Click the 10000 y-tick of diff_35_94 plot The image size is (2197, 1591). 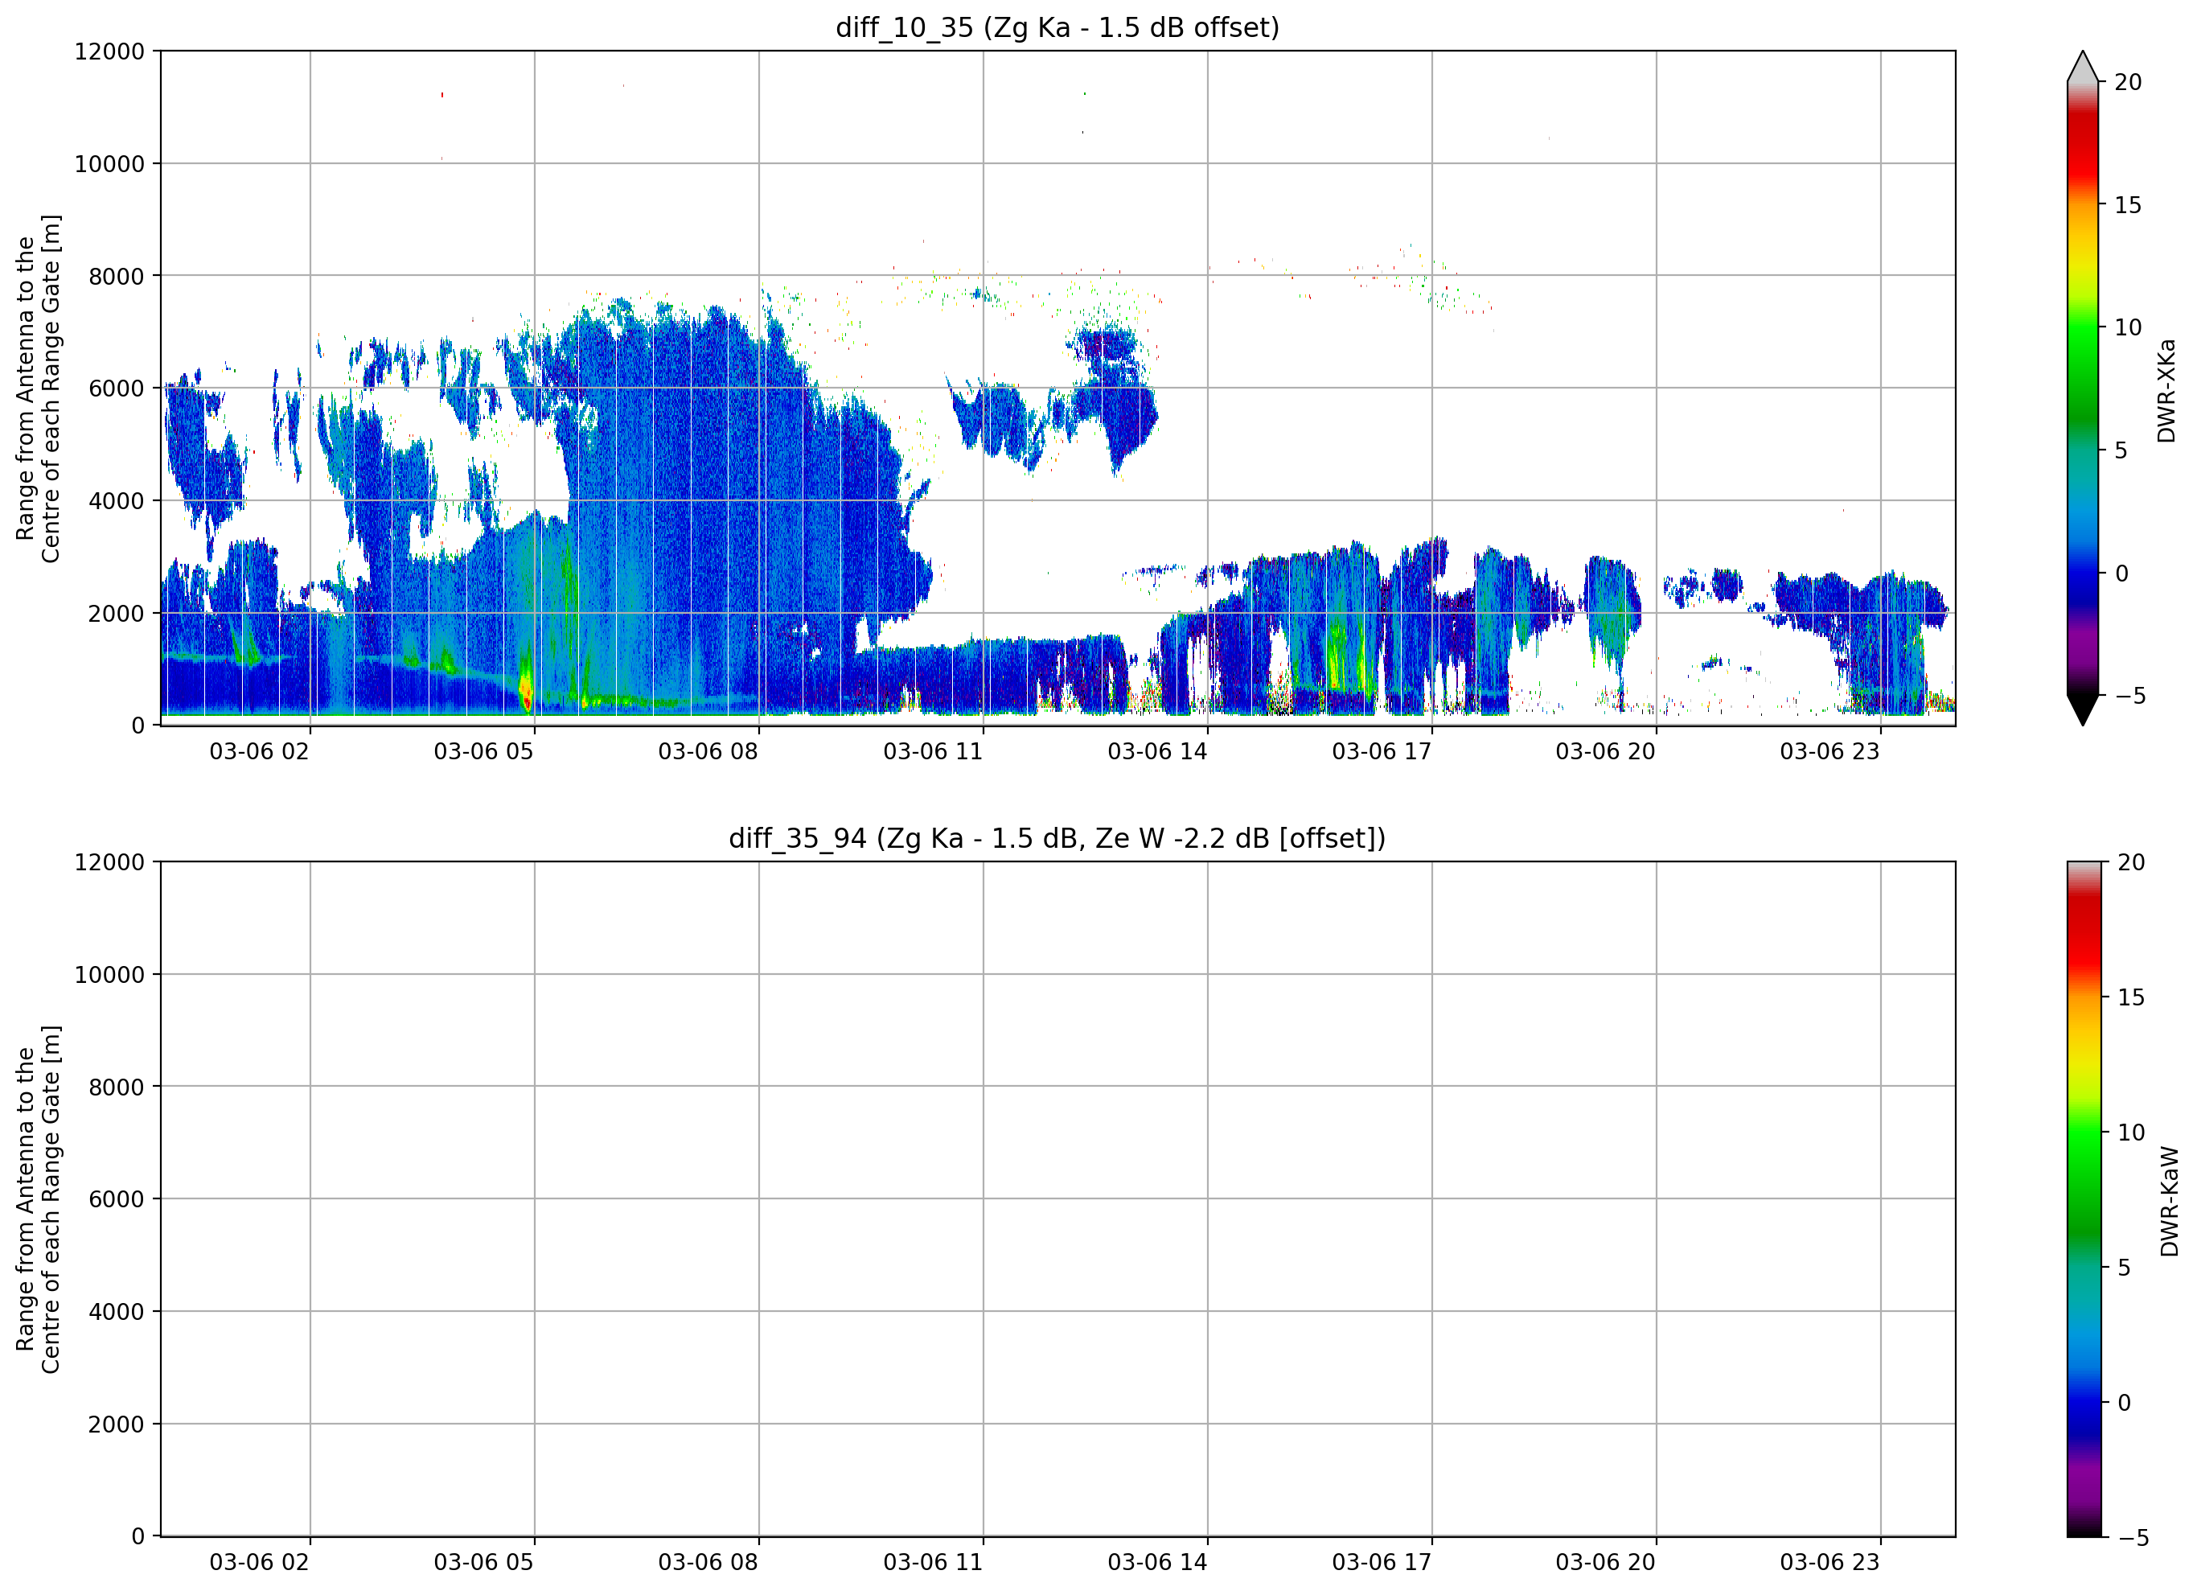click(109, 975)
